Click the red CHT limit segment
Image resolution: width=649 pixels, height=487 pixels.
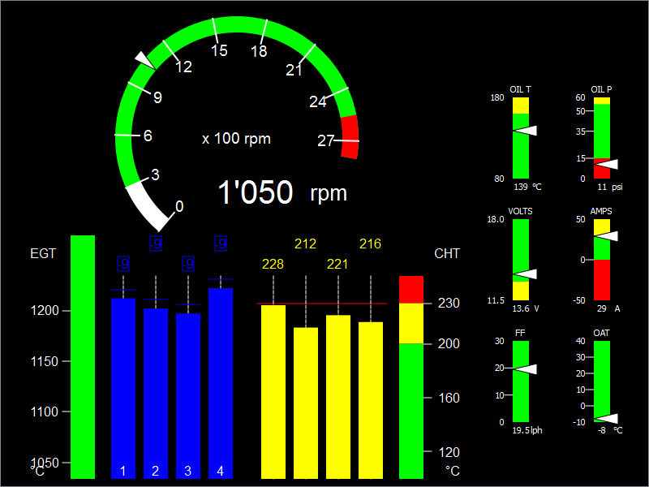(411, 290)
